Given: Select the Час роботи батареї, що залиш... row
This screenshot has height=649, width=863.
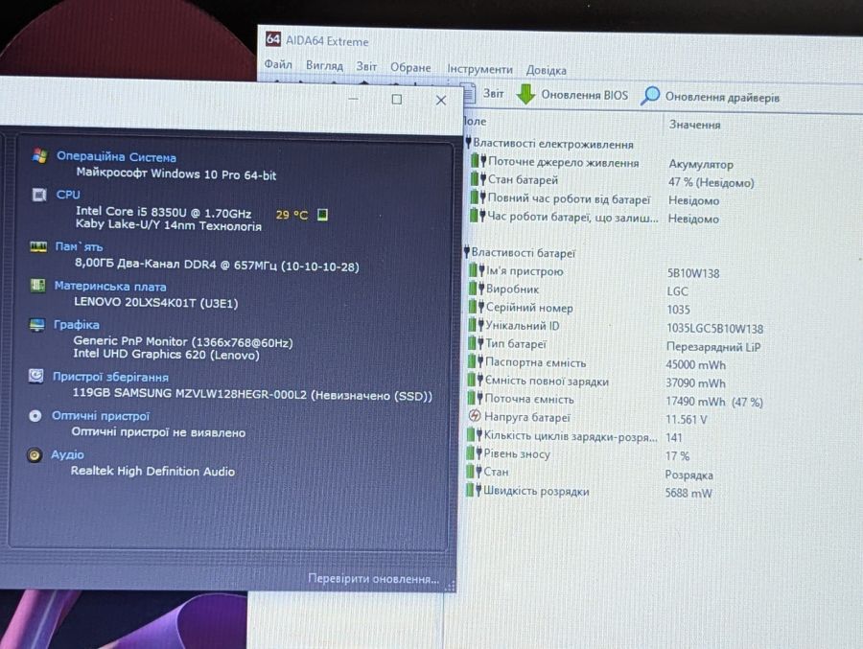Looking at the screenshot, I should (595, 218).
